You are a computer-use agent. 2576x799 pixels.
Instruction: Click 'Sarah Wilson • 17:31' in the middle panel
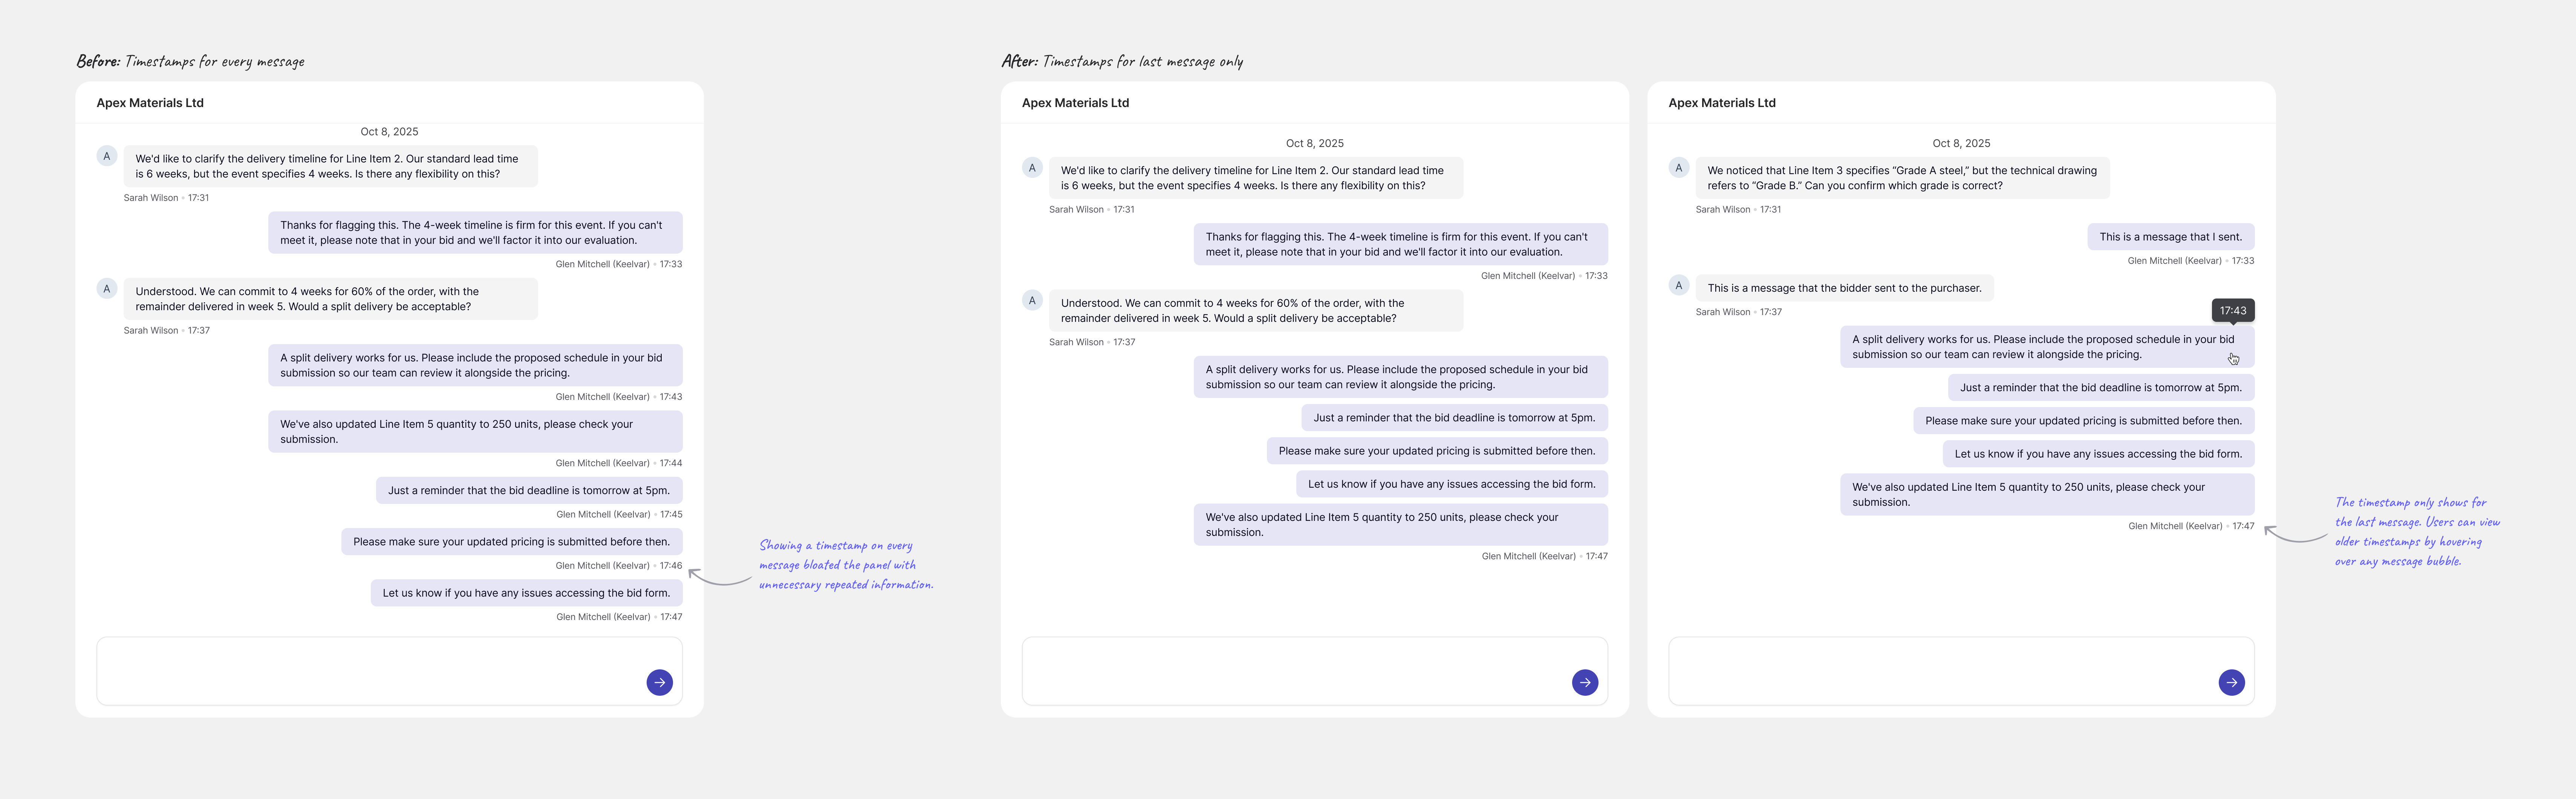coord(1092,210)
